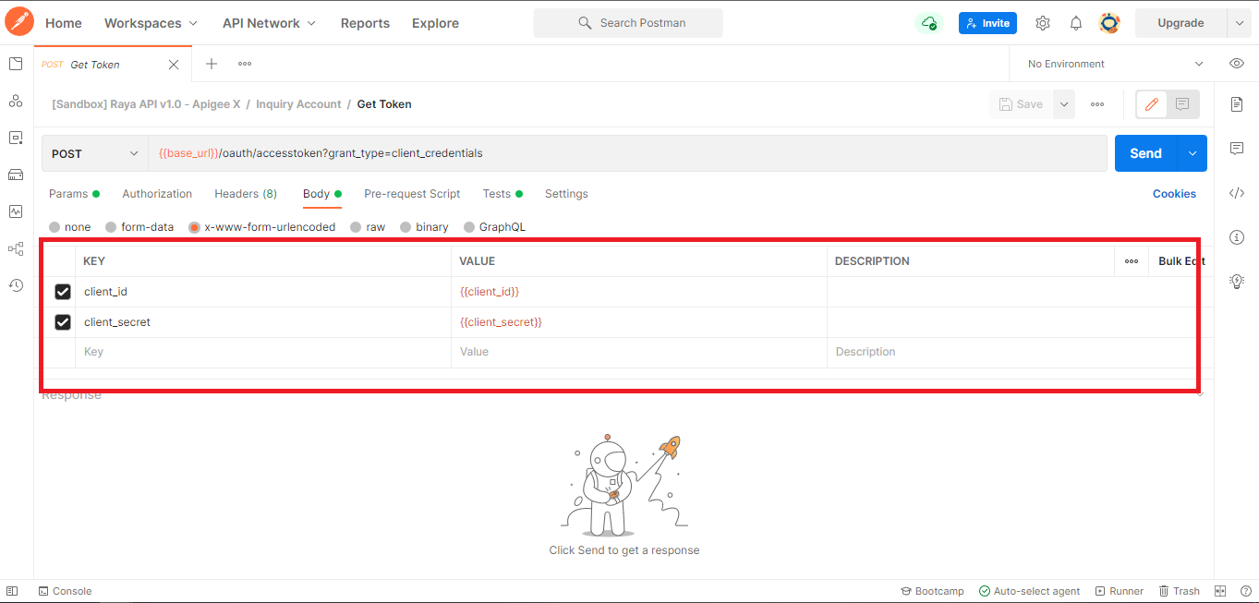Open the Cookies link
Image resolution: width=1259 pixels, height=603 pixels.
click(x=1174, y=194)
